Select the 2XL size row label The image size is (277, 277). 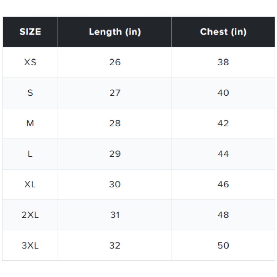[30, 215]
